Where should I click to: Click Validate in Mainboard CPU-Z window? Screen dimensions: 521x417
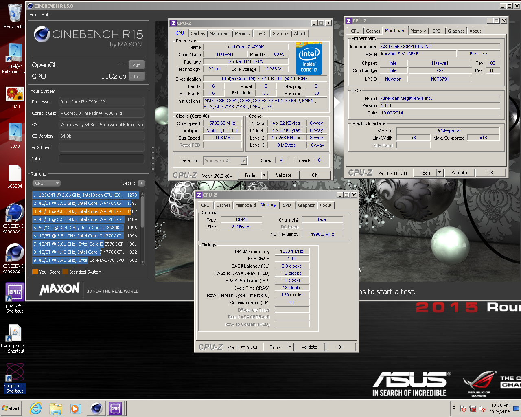click(459, 173)
